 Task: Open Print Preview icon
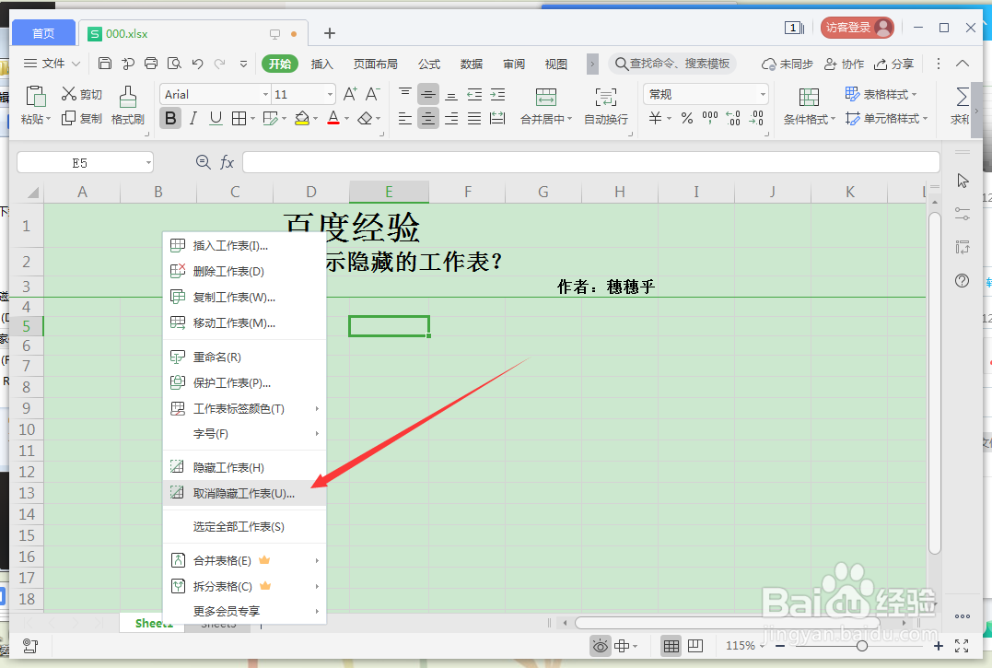tap(174, 64)
